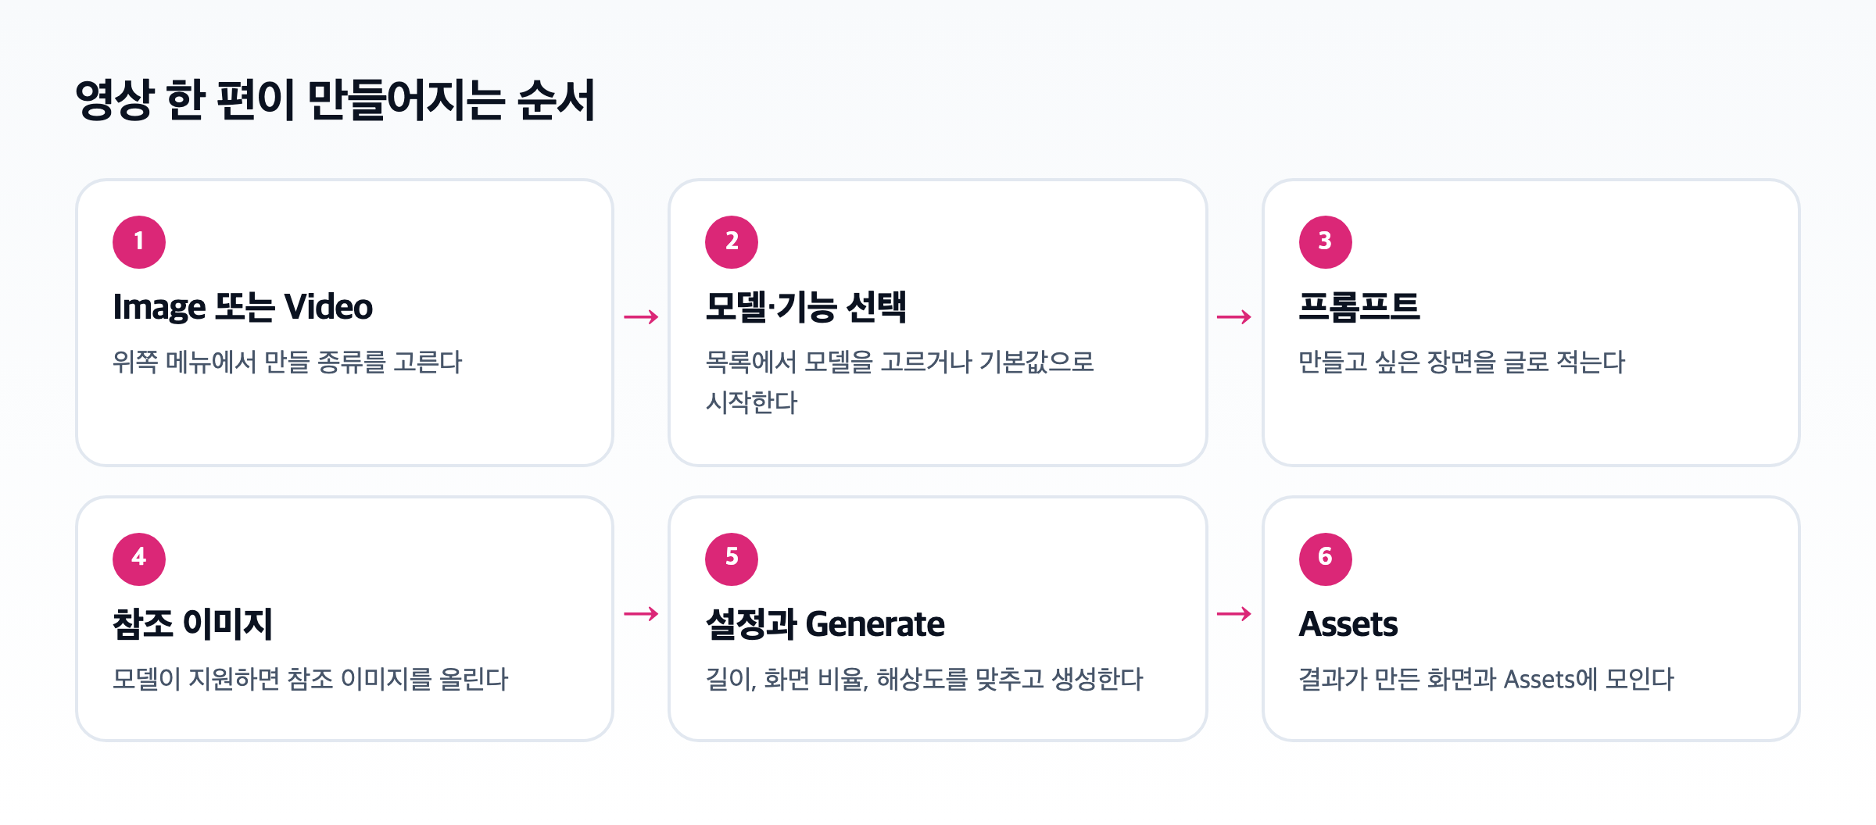Click the pink number 1 circle
The height and width of the screenshot is (825, 1876).
[x=139, y=242]
